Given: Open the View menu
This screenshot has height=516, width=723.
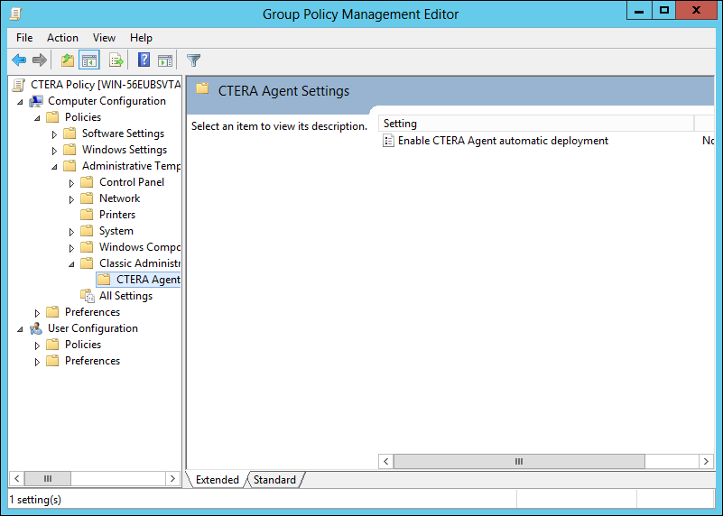Looking at the screenshot, I should pyautogui.click(x=104, y=38).
